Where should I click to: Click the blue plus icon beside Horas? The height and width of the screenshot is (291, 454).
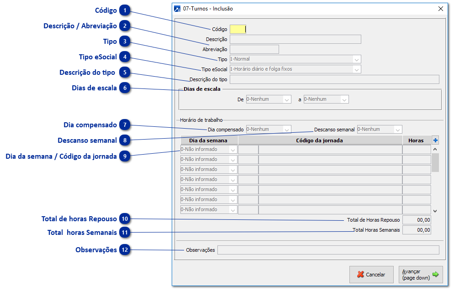[435, 140]
